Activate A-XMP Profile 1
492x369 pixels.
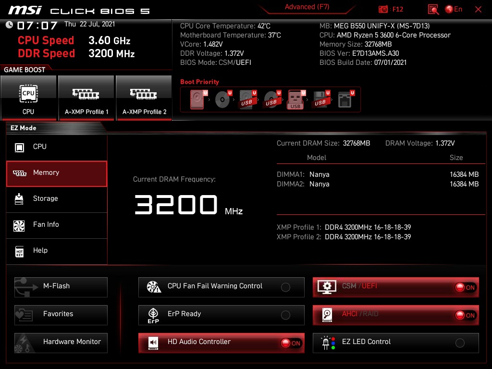(x=86, y=98)
